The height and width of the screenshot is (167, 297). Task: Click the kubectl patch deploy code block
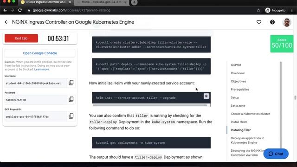click(x=151, y=66)
